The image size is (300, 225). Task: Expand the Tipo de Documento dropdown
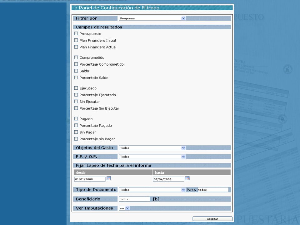[x=152, y=190]
